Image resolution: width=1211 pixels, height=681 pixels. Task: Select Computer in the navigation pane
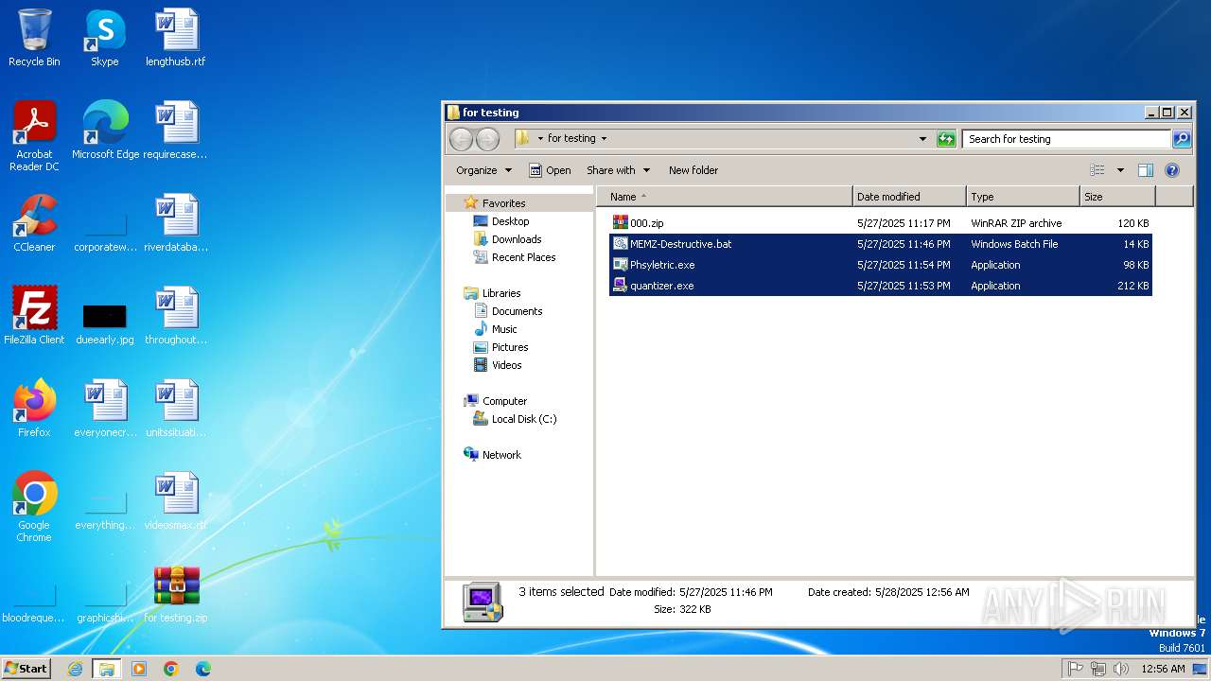coord(504,401)
